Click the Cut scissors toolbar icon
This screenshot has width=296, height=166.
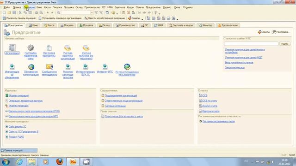[x=20, y=12]
